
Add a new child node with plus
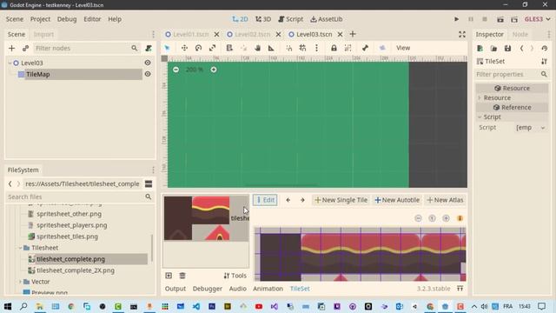[11, 48]
